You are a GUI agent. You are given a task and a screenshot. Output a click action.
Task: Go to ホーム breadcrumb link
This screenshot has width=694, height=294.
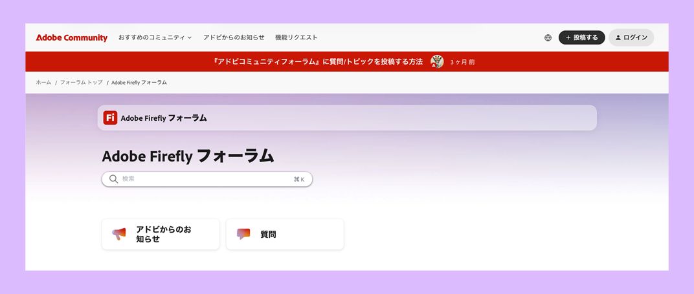click(x=43, y=83)
